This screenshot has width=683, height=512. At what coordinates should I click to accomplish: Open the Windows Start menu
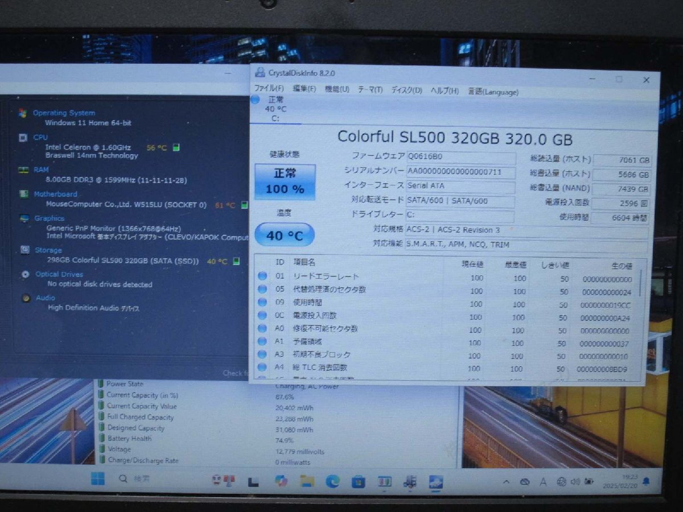(x=97, y=479)
